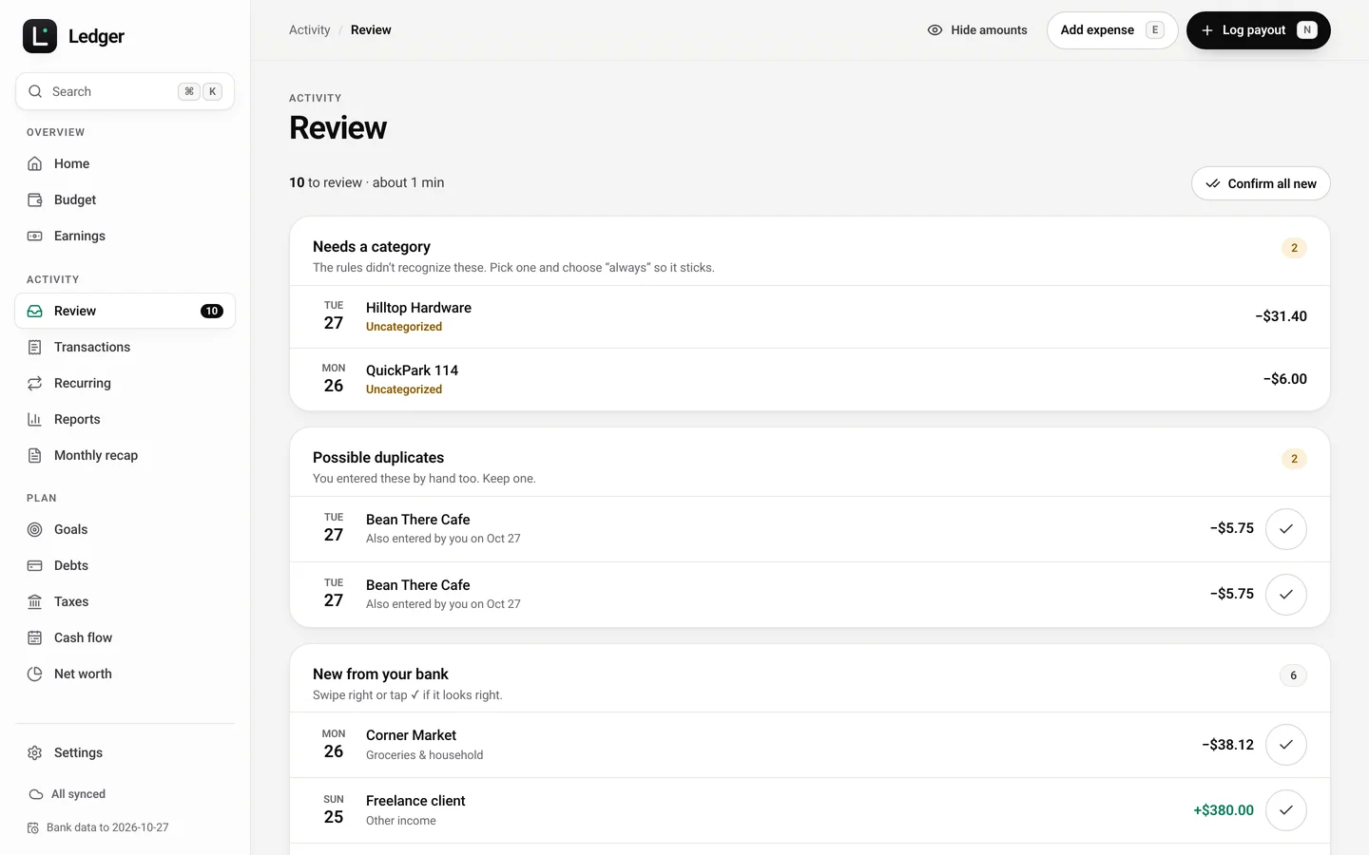Click Confirm all new
Image resolution: width=1369 pixels, height=855 pixels.
(1261, 183)
